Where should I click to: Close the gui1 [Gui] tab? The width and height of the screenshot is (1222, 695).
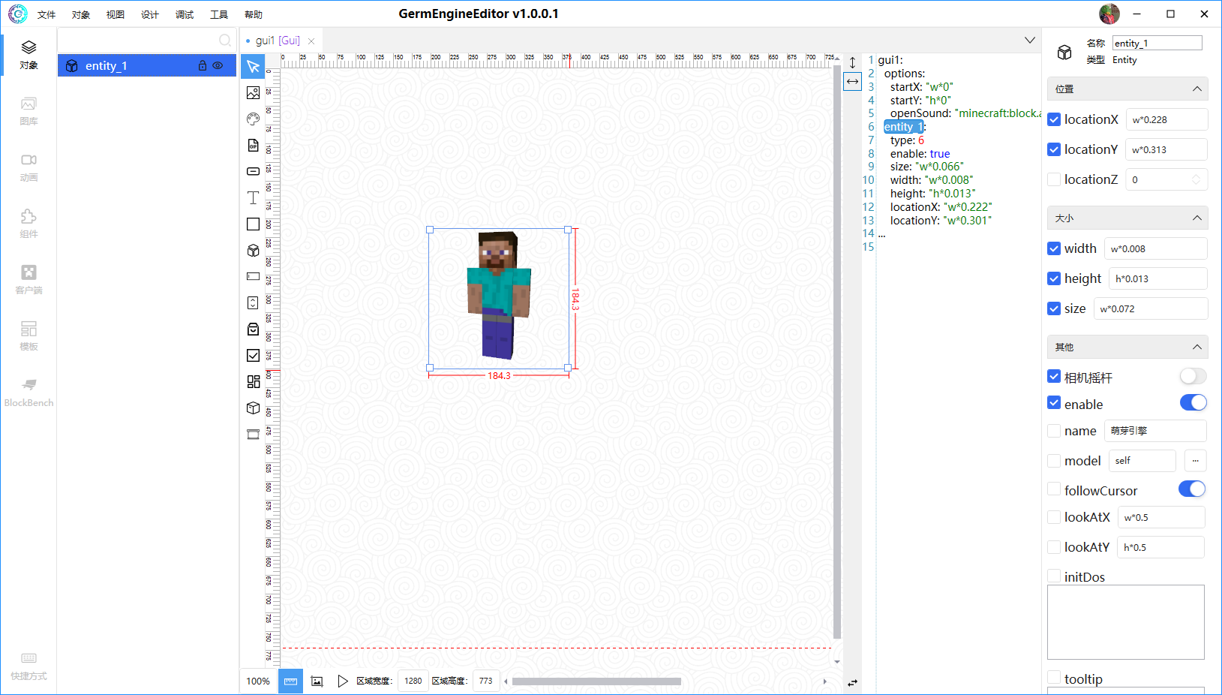tap(311, 41)
